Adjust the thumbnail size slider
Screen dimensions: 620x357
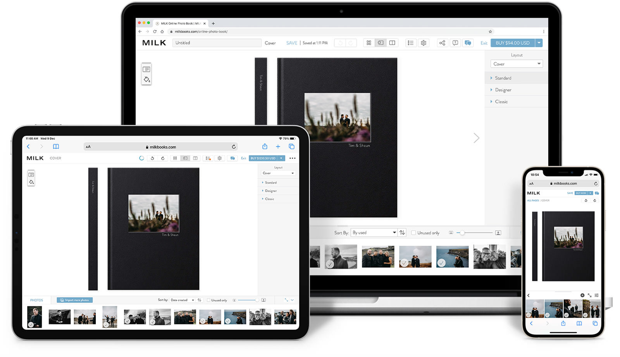(462, 233)
